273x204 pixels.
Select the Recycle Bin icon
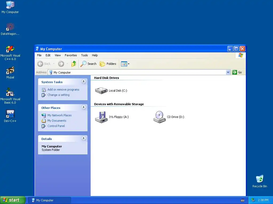260,181
